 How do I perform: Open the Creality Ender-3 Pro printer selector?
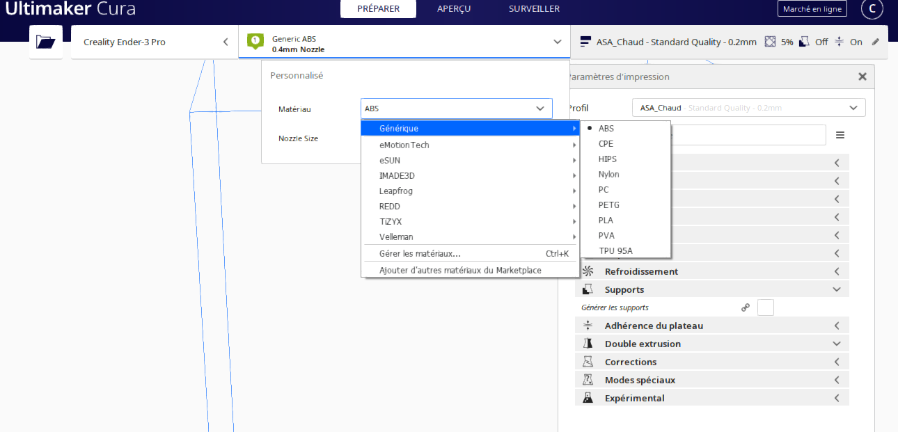click(x=155, y=42)
